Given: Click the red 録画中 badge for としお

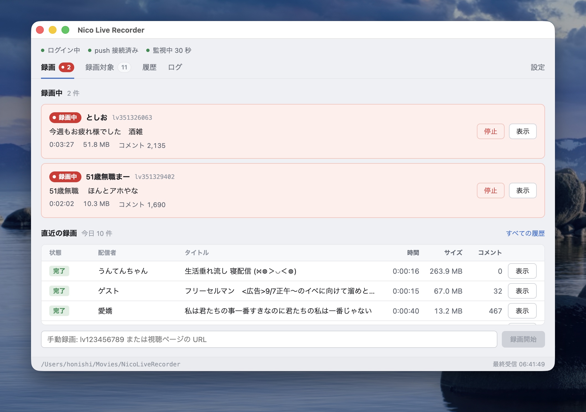Looking at the screenshot, I should coord(65,118).
